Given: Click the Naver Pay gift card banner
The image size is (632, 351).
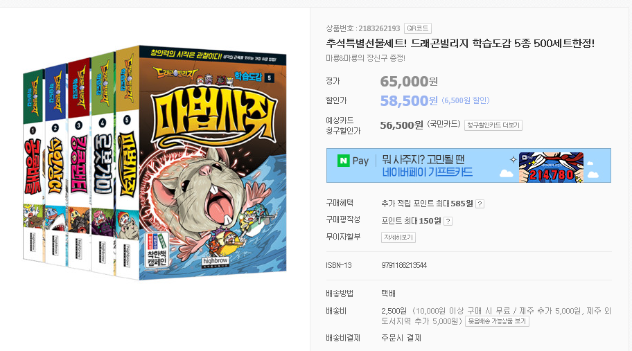Looking at the screenshot, I should pos(468,165).
